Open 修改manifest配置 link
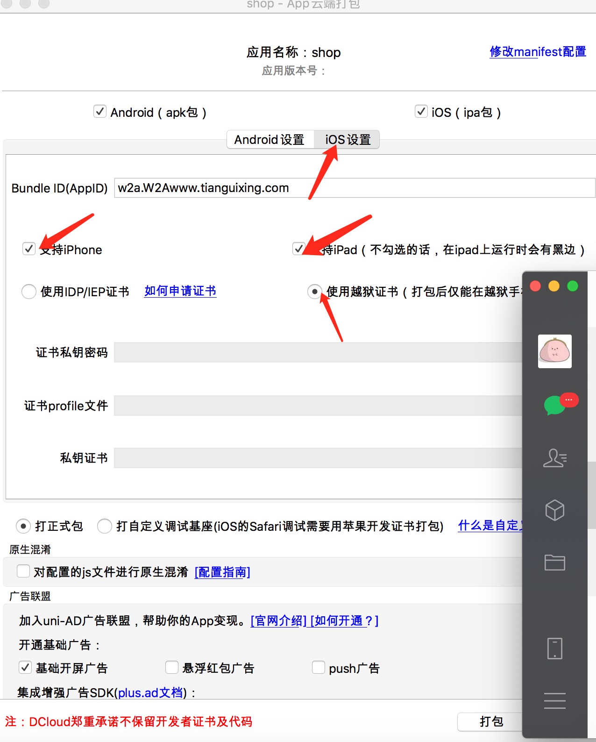This screenshot has height=742, width=596. pyautogui.click(x=538, y=52)
